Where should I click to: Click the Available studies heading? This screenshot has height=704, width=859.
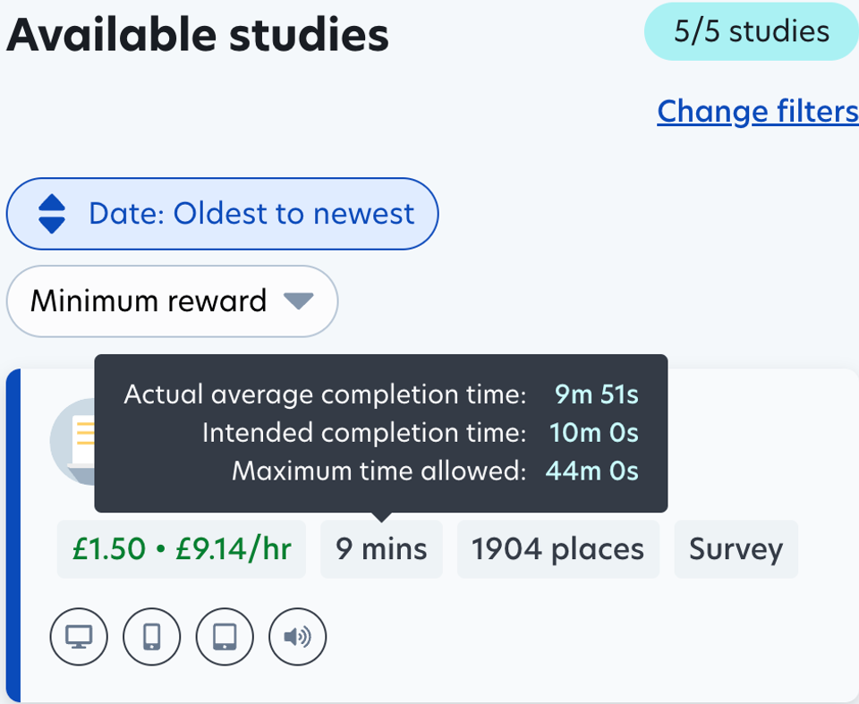tap(195, 35)
